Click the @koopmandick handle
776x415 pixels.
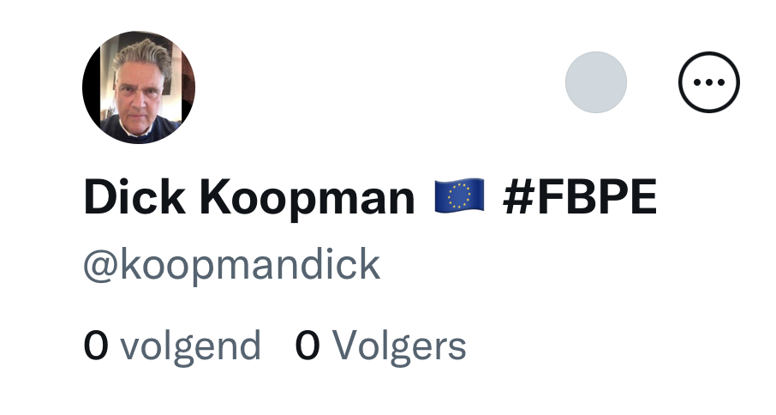click(x=231, y=266)
